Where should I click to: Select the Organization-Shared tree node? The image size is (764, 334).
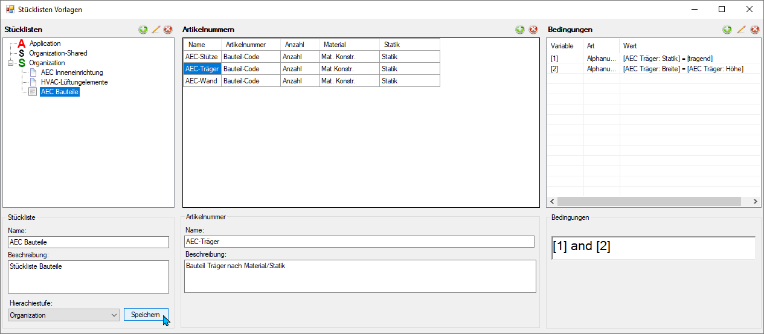58,53
